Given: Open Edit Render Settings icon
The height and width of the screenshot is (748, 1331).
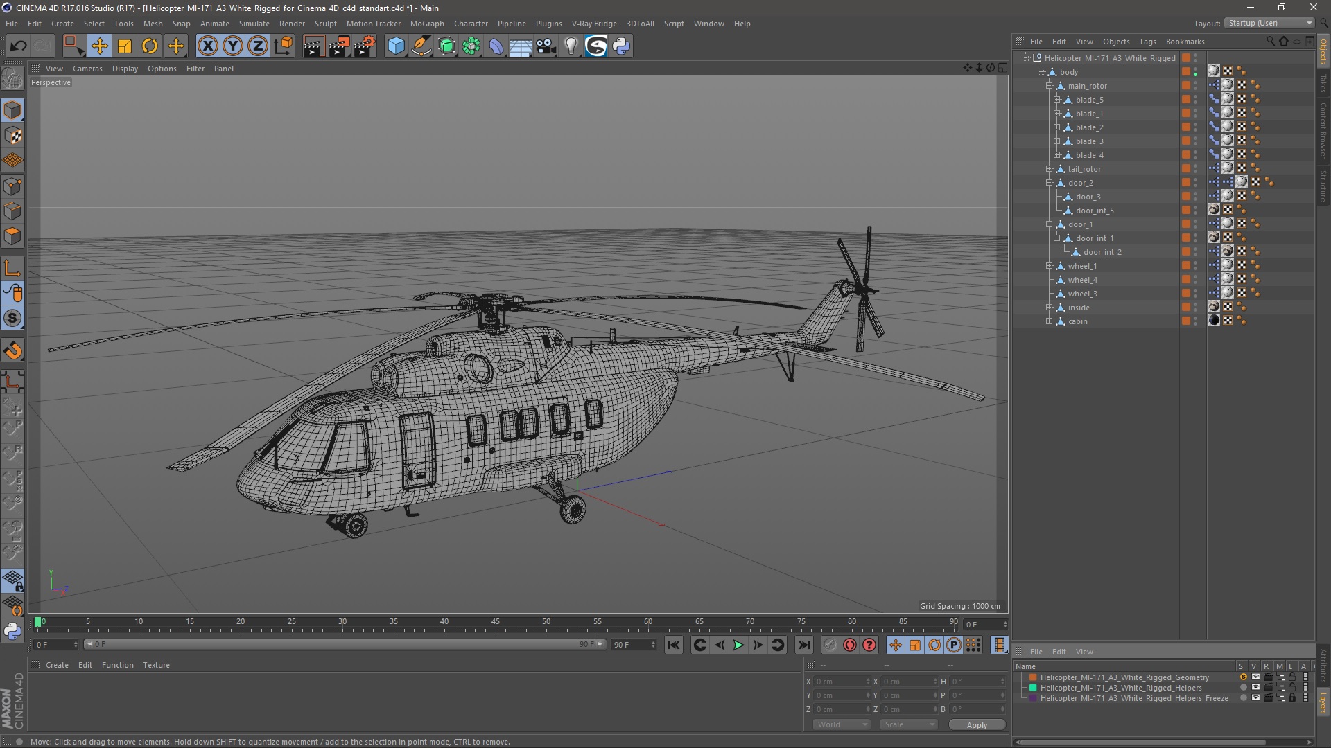Looking at the screenshot, I should [365, 46].
